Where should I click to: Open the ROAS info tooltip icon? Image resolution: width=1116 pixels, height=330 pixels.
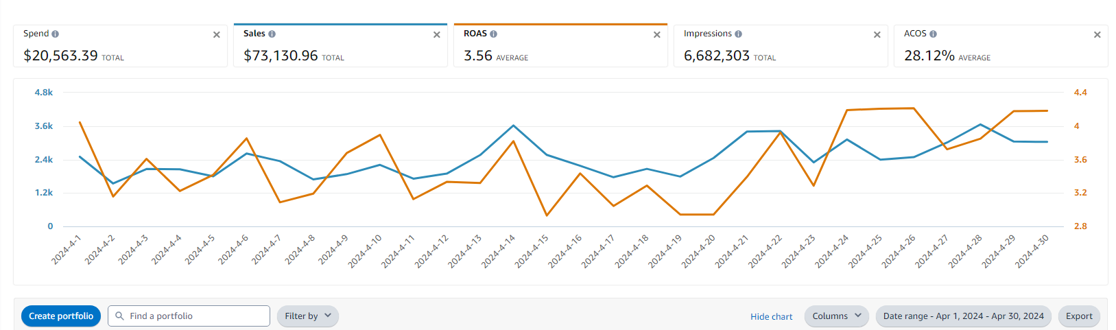494,34
